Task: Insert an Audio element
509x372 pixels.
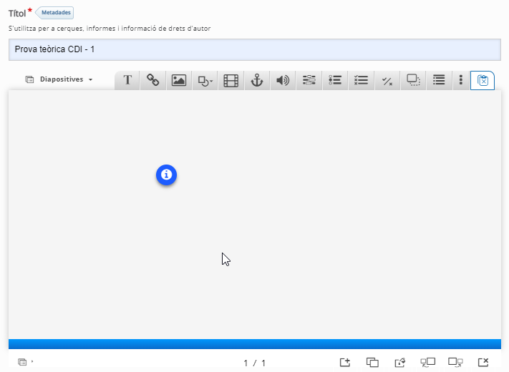Action: click(283, 80)
